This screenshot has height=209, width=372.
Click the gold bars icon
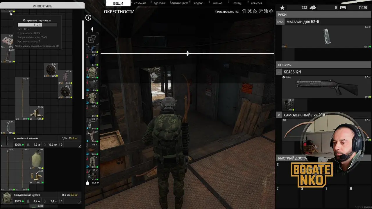coord(313,8)
